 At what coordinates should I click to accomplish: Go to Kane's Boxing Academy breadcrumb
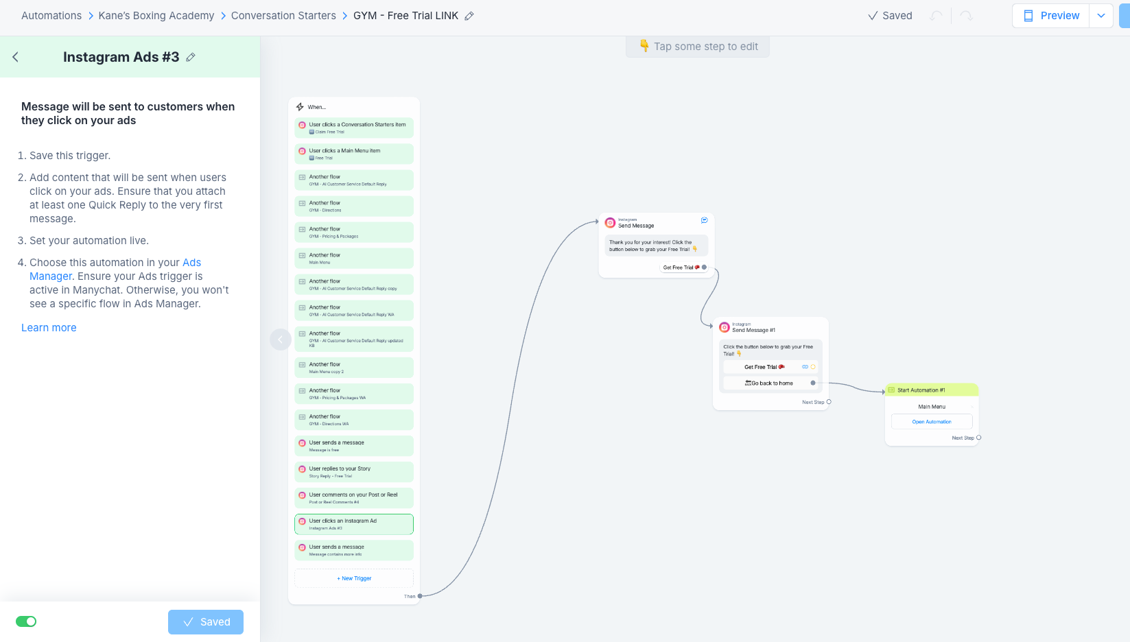156,16
